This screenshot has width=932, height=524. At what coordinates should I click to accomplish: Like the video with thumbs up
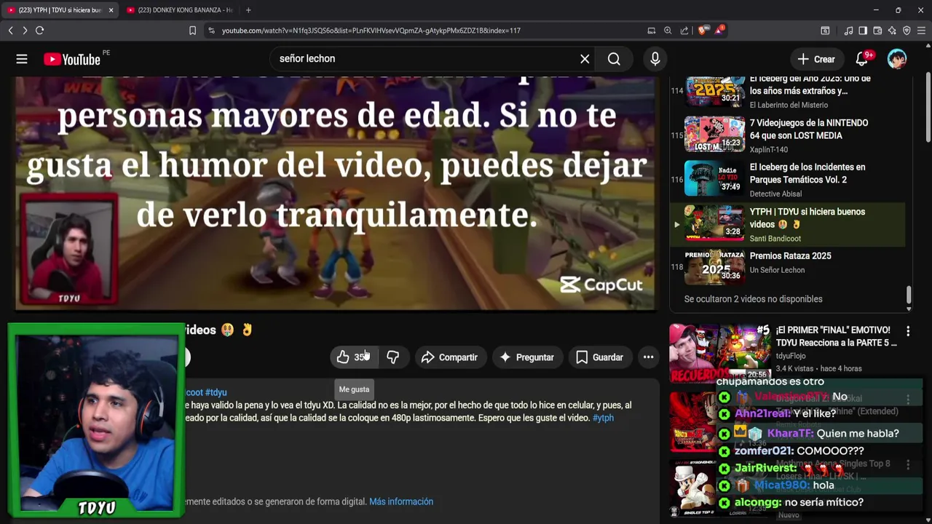[x=353, y=357]
